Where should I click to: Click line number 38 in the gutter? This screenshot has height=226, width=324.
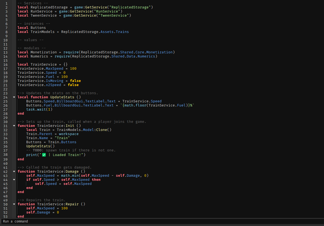click(5, 155)
